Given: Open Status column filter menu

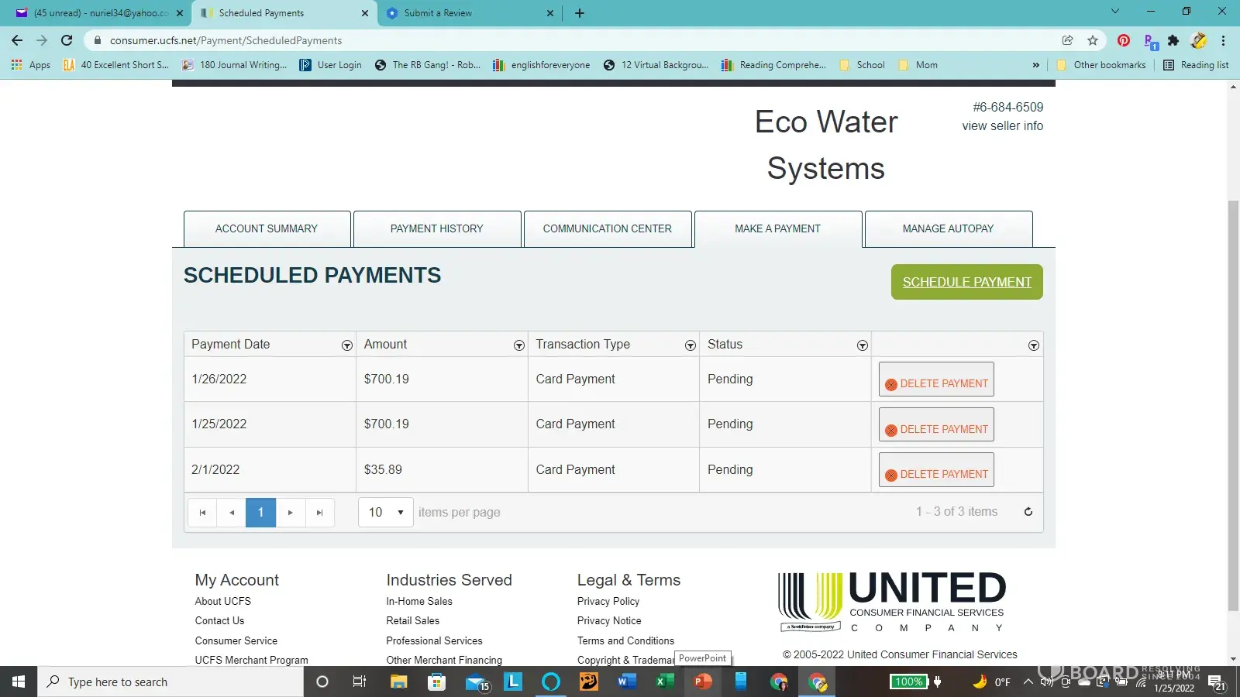Looking at the screenshot, I should tap(863, 345).
